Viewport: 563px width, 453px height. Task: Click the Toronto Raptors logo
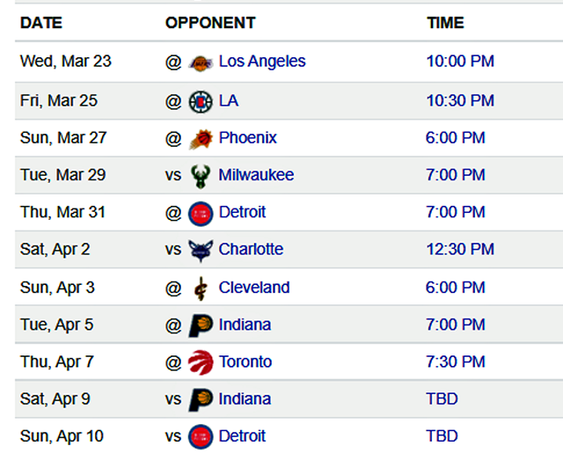tap(201, 362)
